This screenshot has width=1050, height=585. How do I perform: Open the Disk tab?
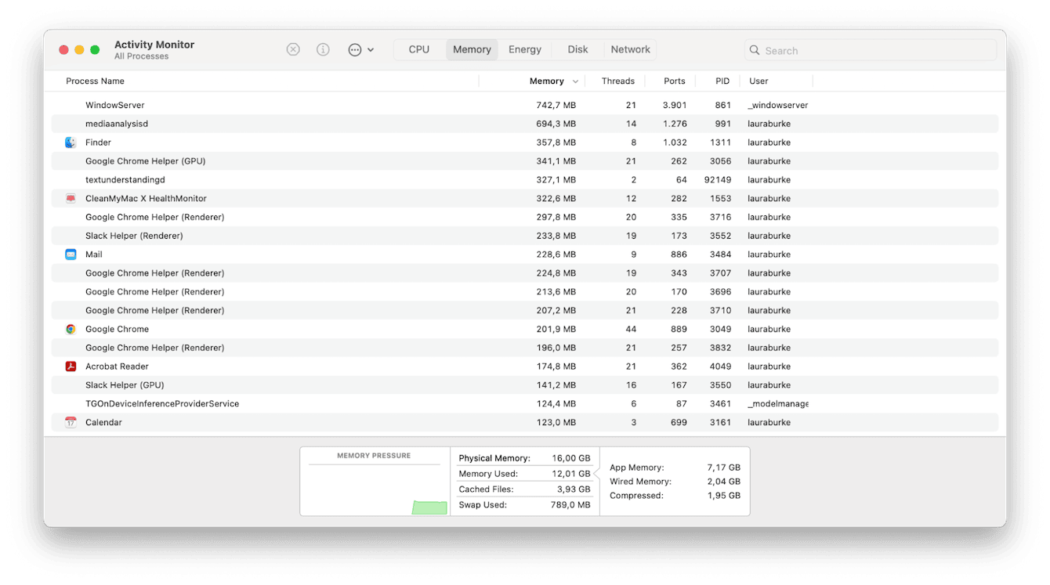(577, 49)
